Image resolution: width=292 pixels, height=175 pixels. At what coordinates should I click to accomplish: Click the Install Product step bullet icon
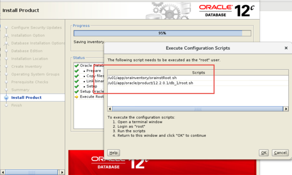[7, 98]
